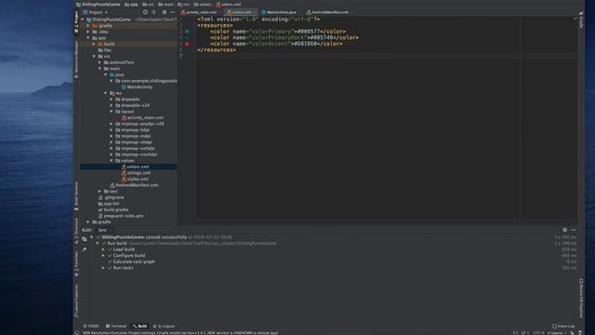Expand the Configure build step
Screen dimensions: 595x335
tap(103, 256)
